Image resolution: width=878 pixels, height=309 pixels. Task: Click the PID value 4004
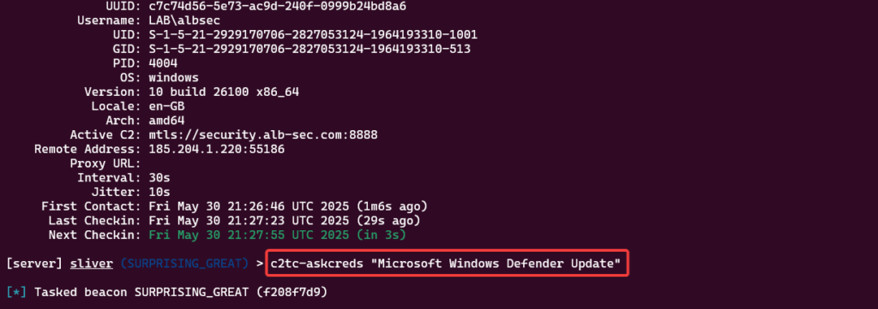(x=163, y=63)
